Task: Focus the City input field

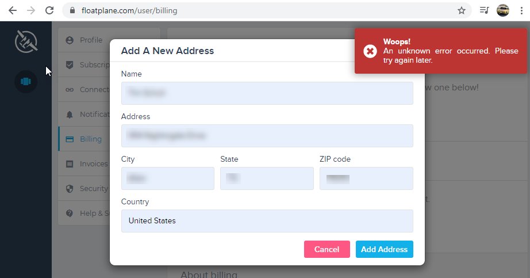Action: (168, 178)
